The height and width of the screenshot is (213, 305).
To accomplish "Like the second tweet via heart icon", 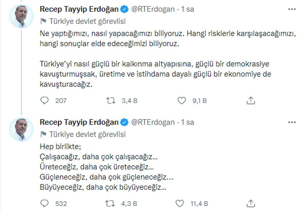I will point(180,203).
